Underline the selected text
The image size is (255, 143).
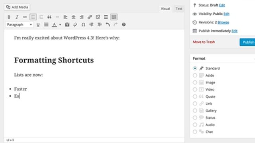tap(38, 25)
